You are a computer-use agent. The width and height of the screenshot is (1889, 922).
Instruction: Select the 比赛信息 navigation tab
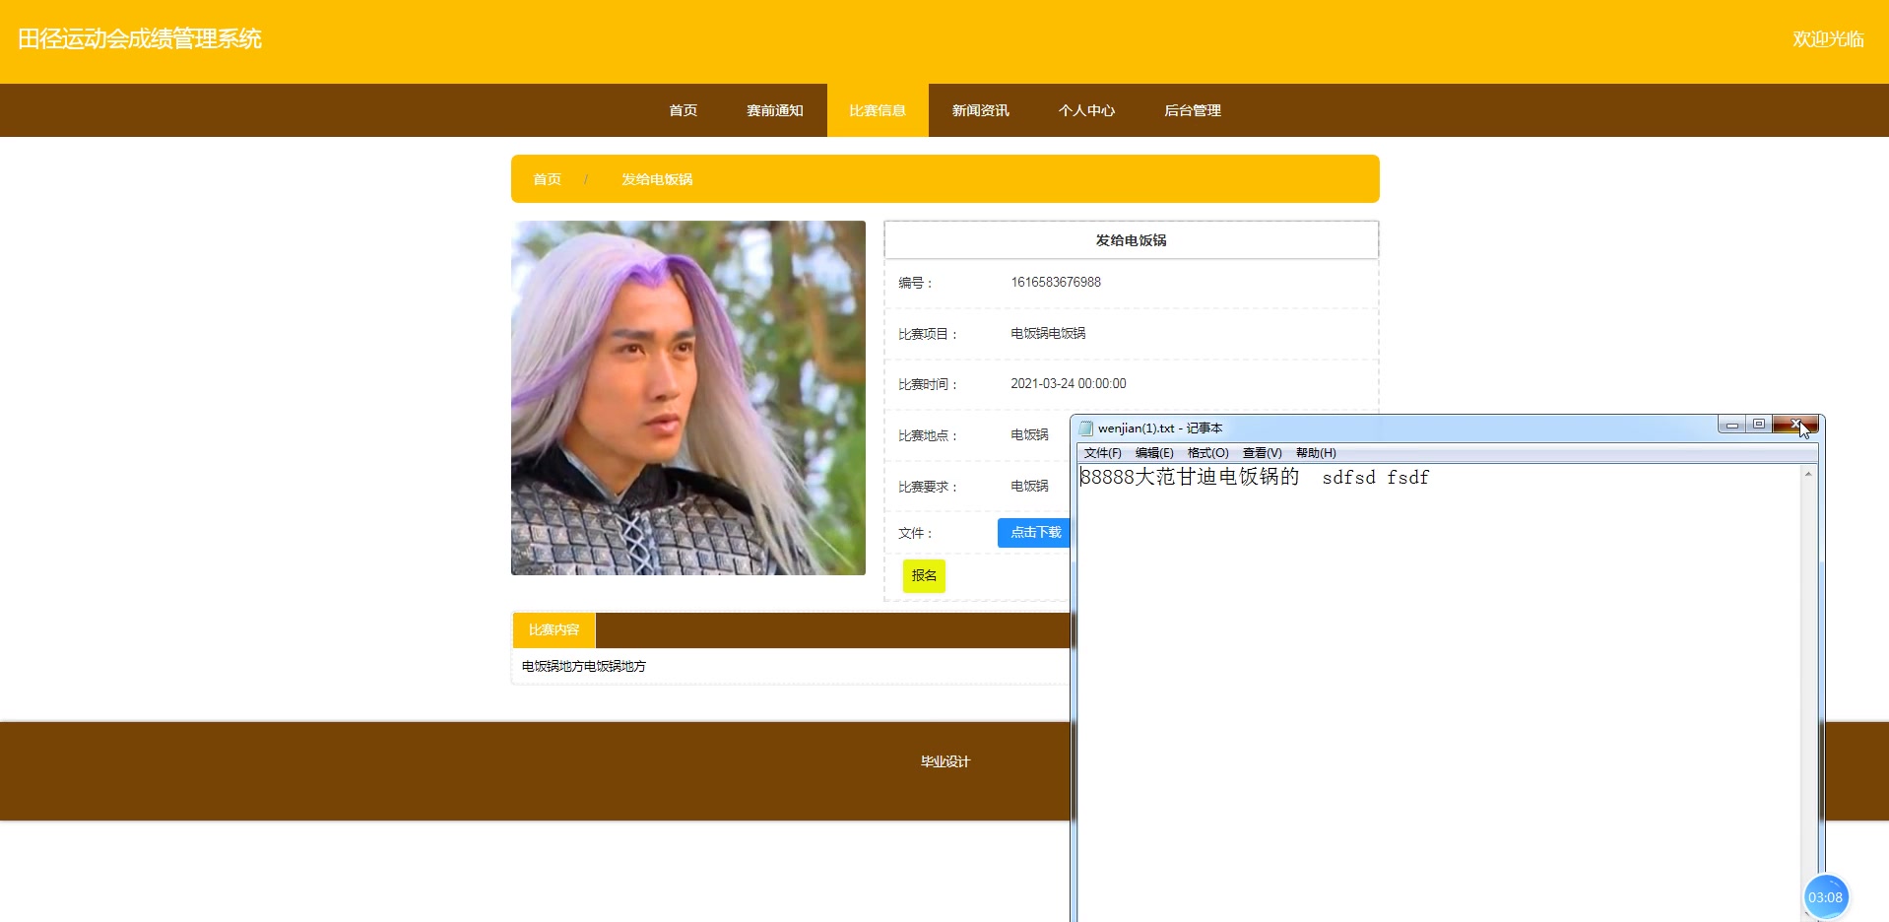[x=878, y=110]
